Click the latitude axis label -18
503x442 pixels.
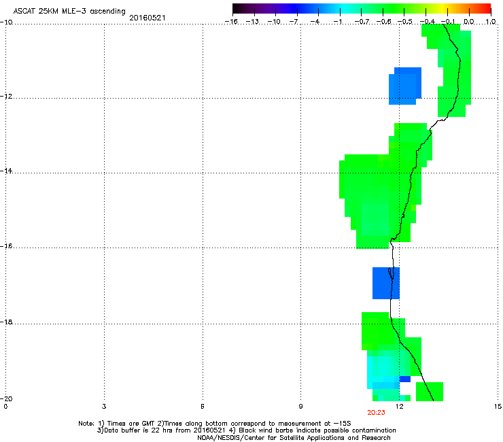click(x=6, y=322)
